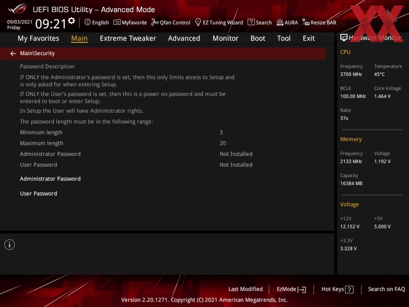409x307 pixels.
Task: Click the back arrow beside Main\Security
Action: (x=13, y=54)
